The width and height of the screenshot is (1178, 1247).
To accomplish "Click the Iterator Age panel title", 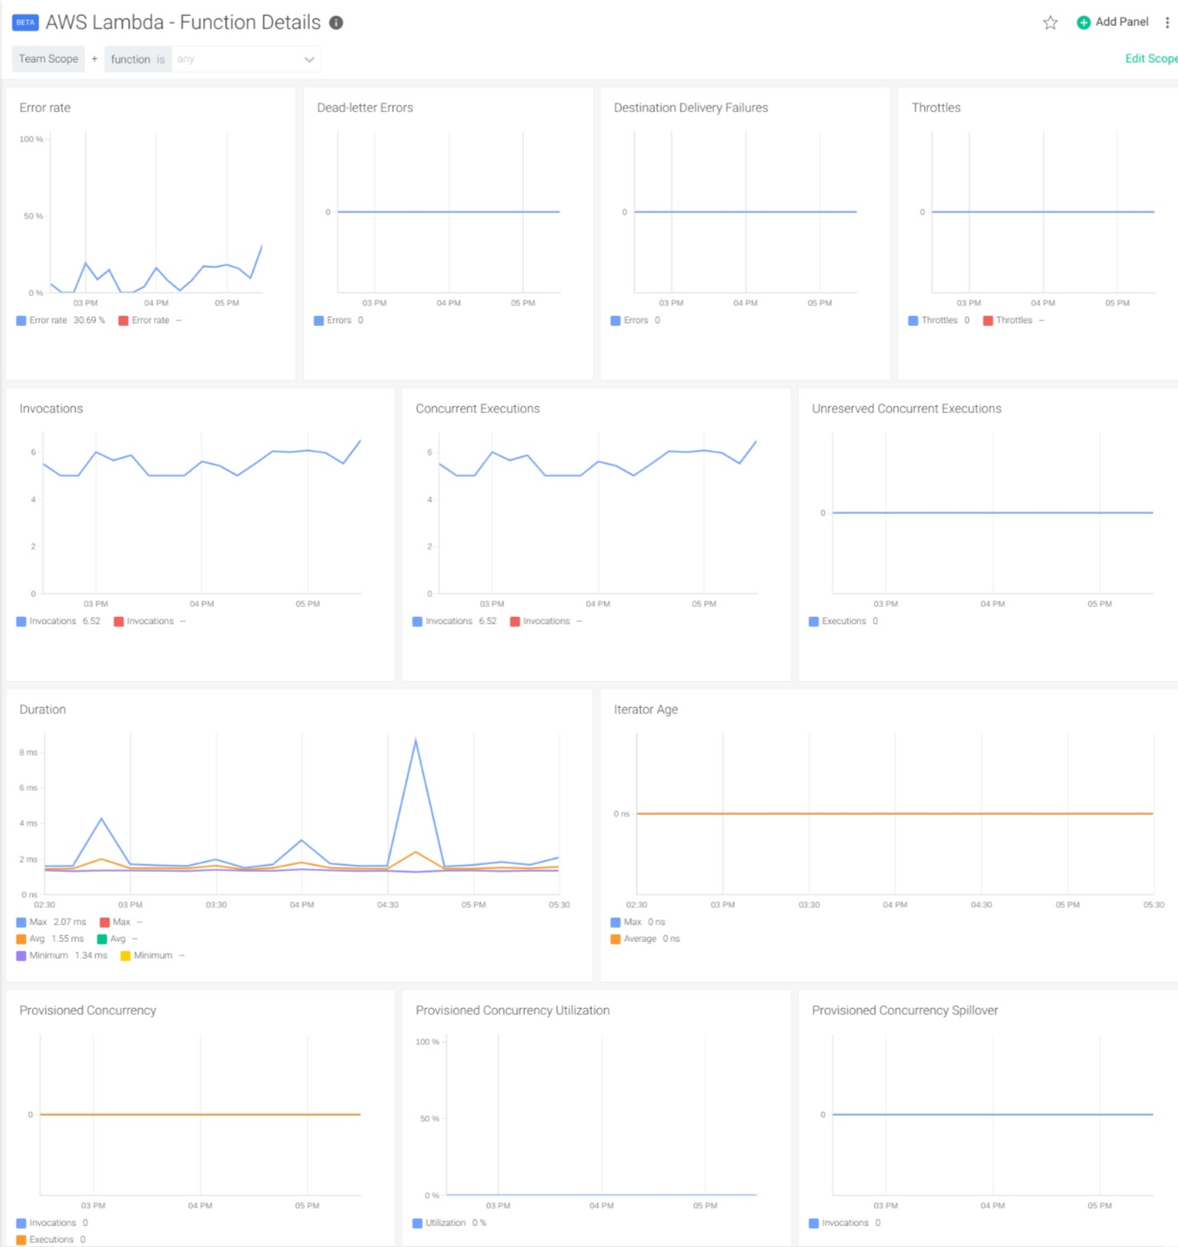I will point(645,710).
